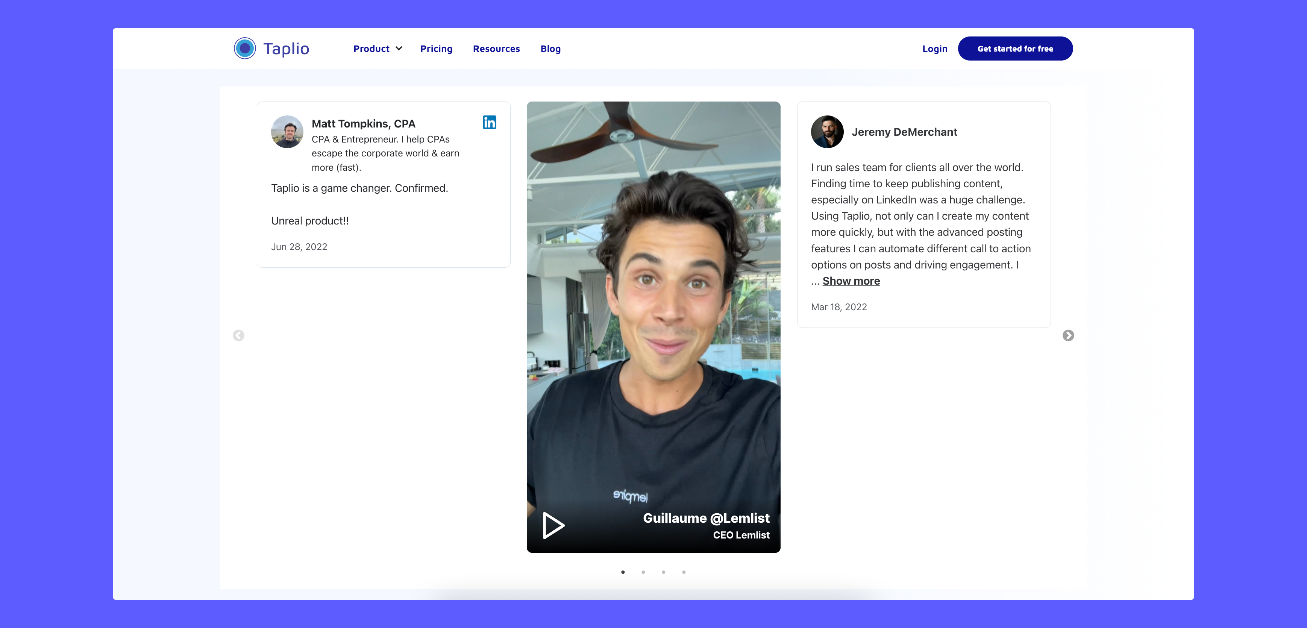Select the first carousel dot
Image resolution: width=1307 pixels, height=628 pixels.
(623, 572)
